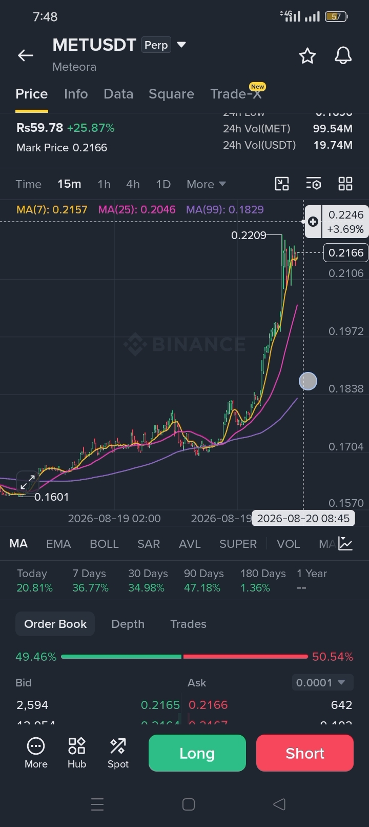Toggle the BOLL indicator

point(104,544)
